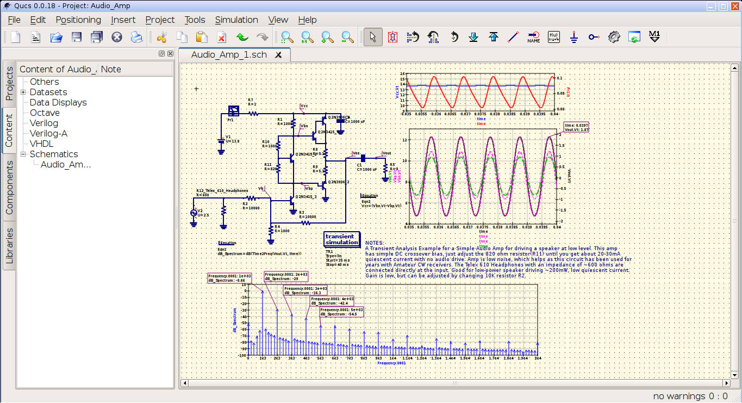Create a new schematic document
This screenshot has width=742, height=403.
(x=15, y=38)
